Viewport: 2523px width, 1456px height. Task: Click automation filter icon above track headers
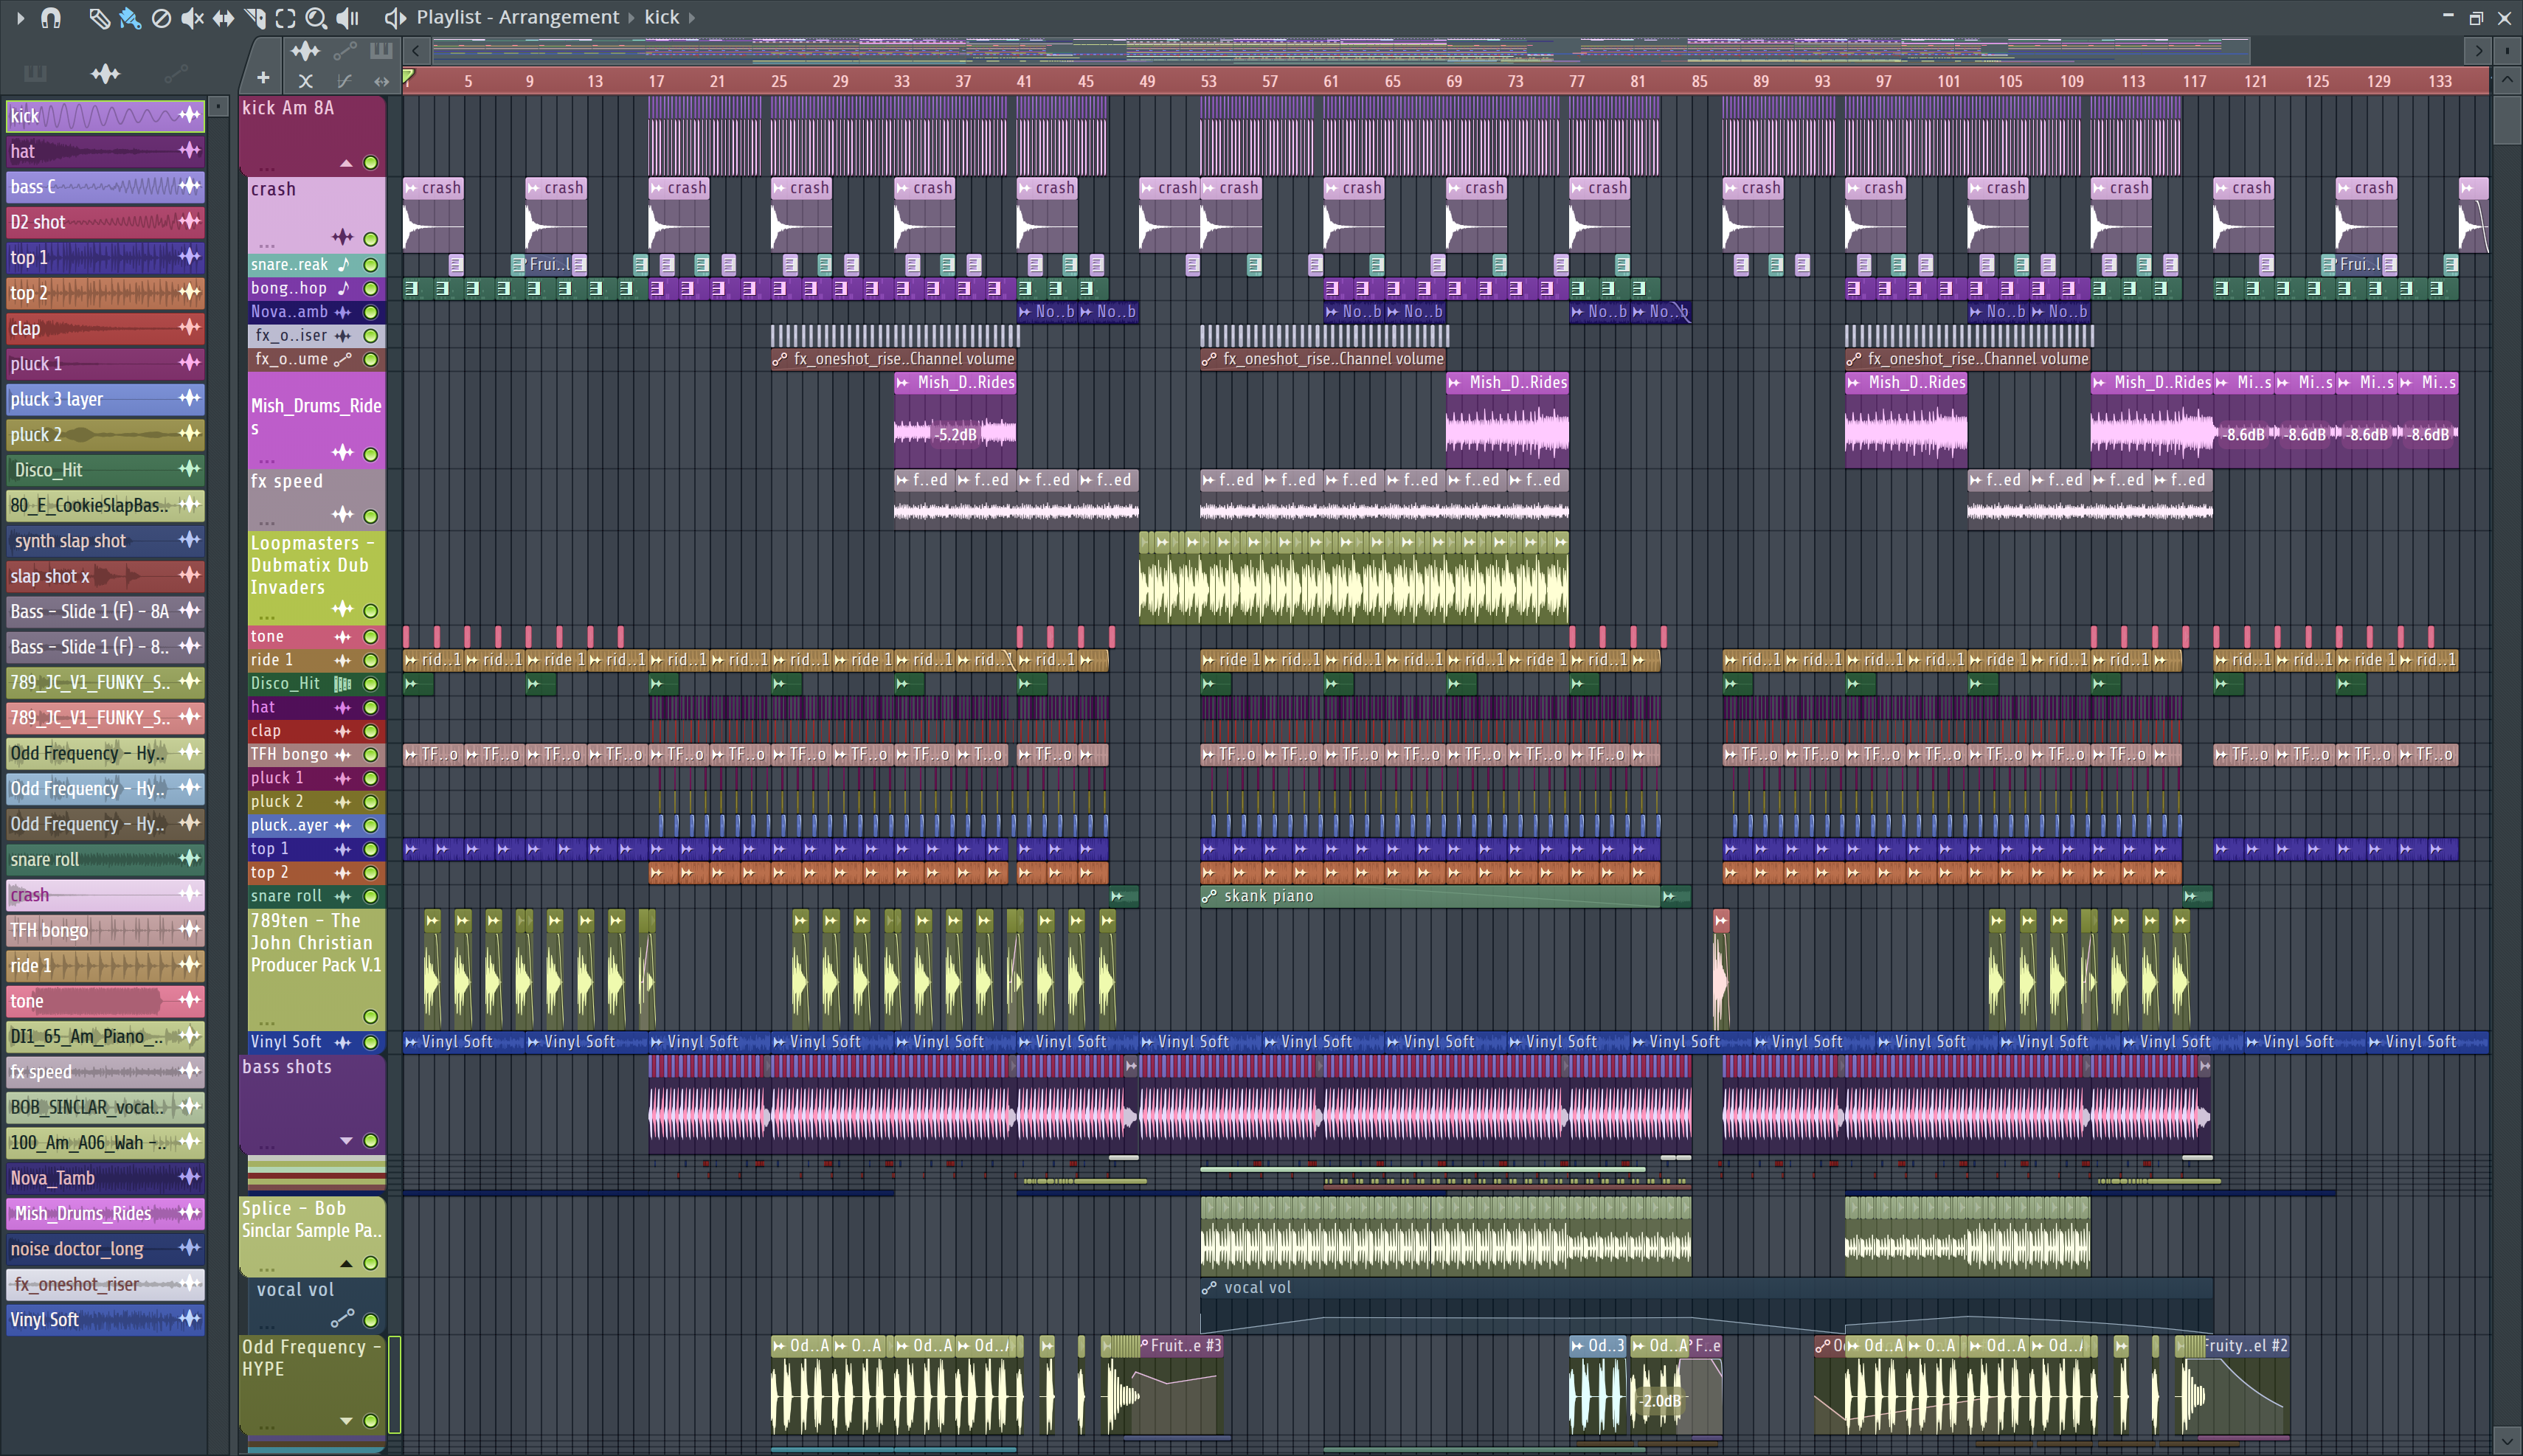[344, 51]
